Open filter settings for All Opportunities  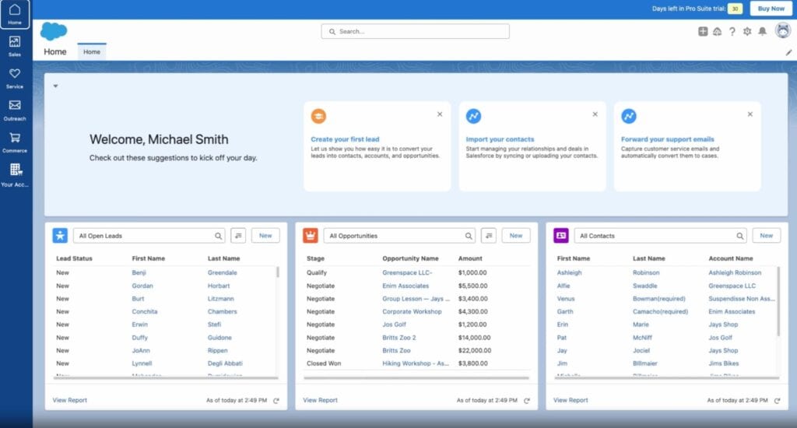pos(489,235)
